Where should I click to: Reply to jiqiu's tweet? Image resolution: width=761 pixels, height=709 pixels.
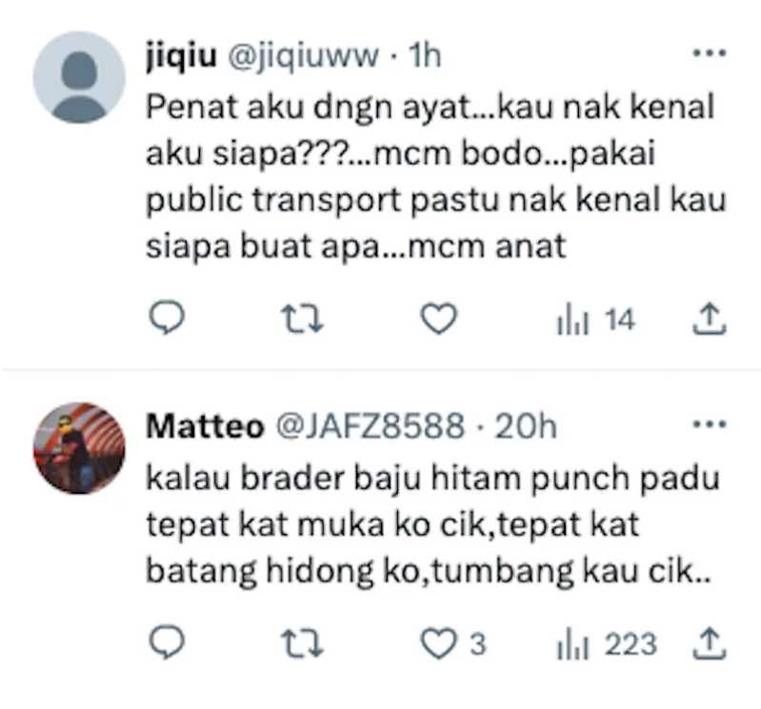click(167, 318)
